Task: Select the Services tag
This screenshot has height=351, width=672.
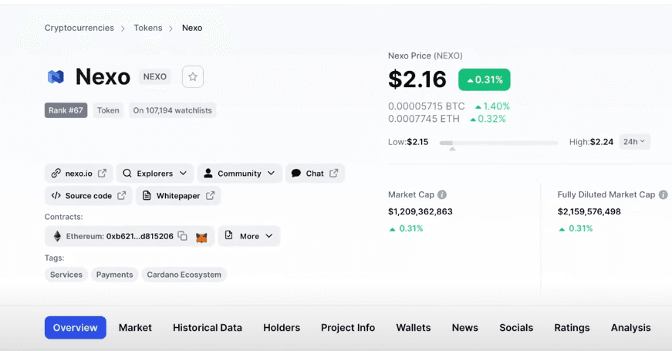Action: [66, 275]
